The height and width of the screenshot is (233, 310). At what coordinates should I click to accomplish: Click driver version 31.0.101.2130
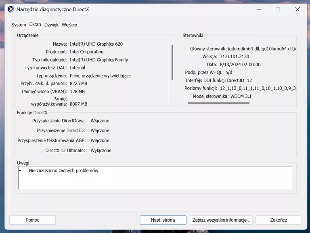(234, 57)
